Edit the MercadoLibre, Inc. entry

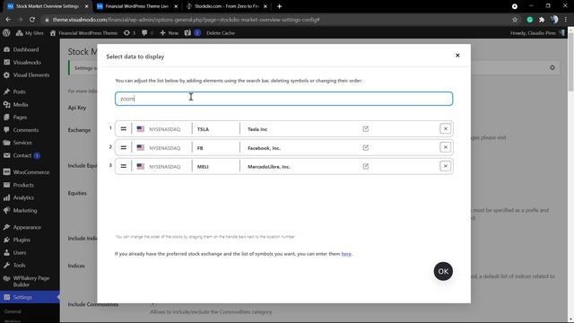(365, 166)
